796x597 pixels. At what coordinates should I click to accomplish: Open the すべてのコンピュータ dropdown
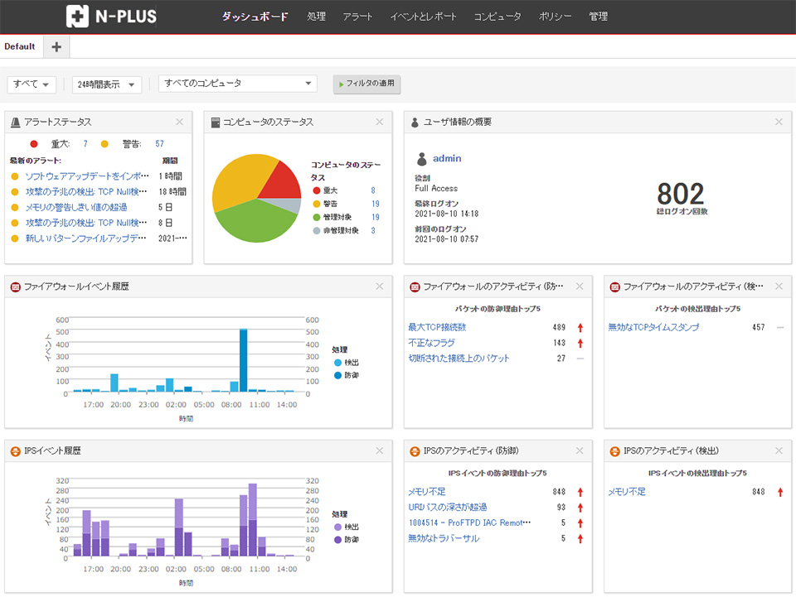tap(238, 83)
